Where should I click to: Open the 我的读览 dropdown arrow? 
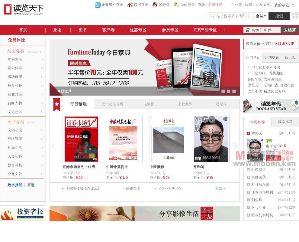tap(293, 5)
